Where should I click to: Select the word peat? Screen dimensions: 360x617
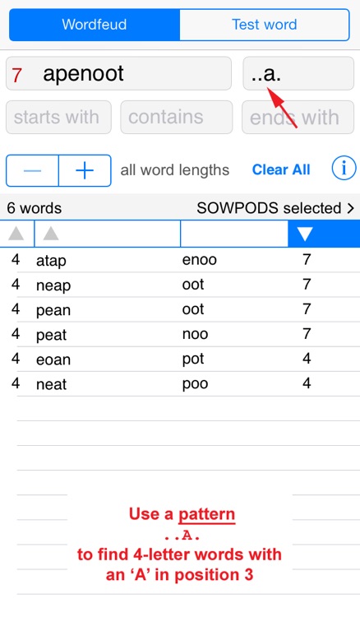[51, 335]
